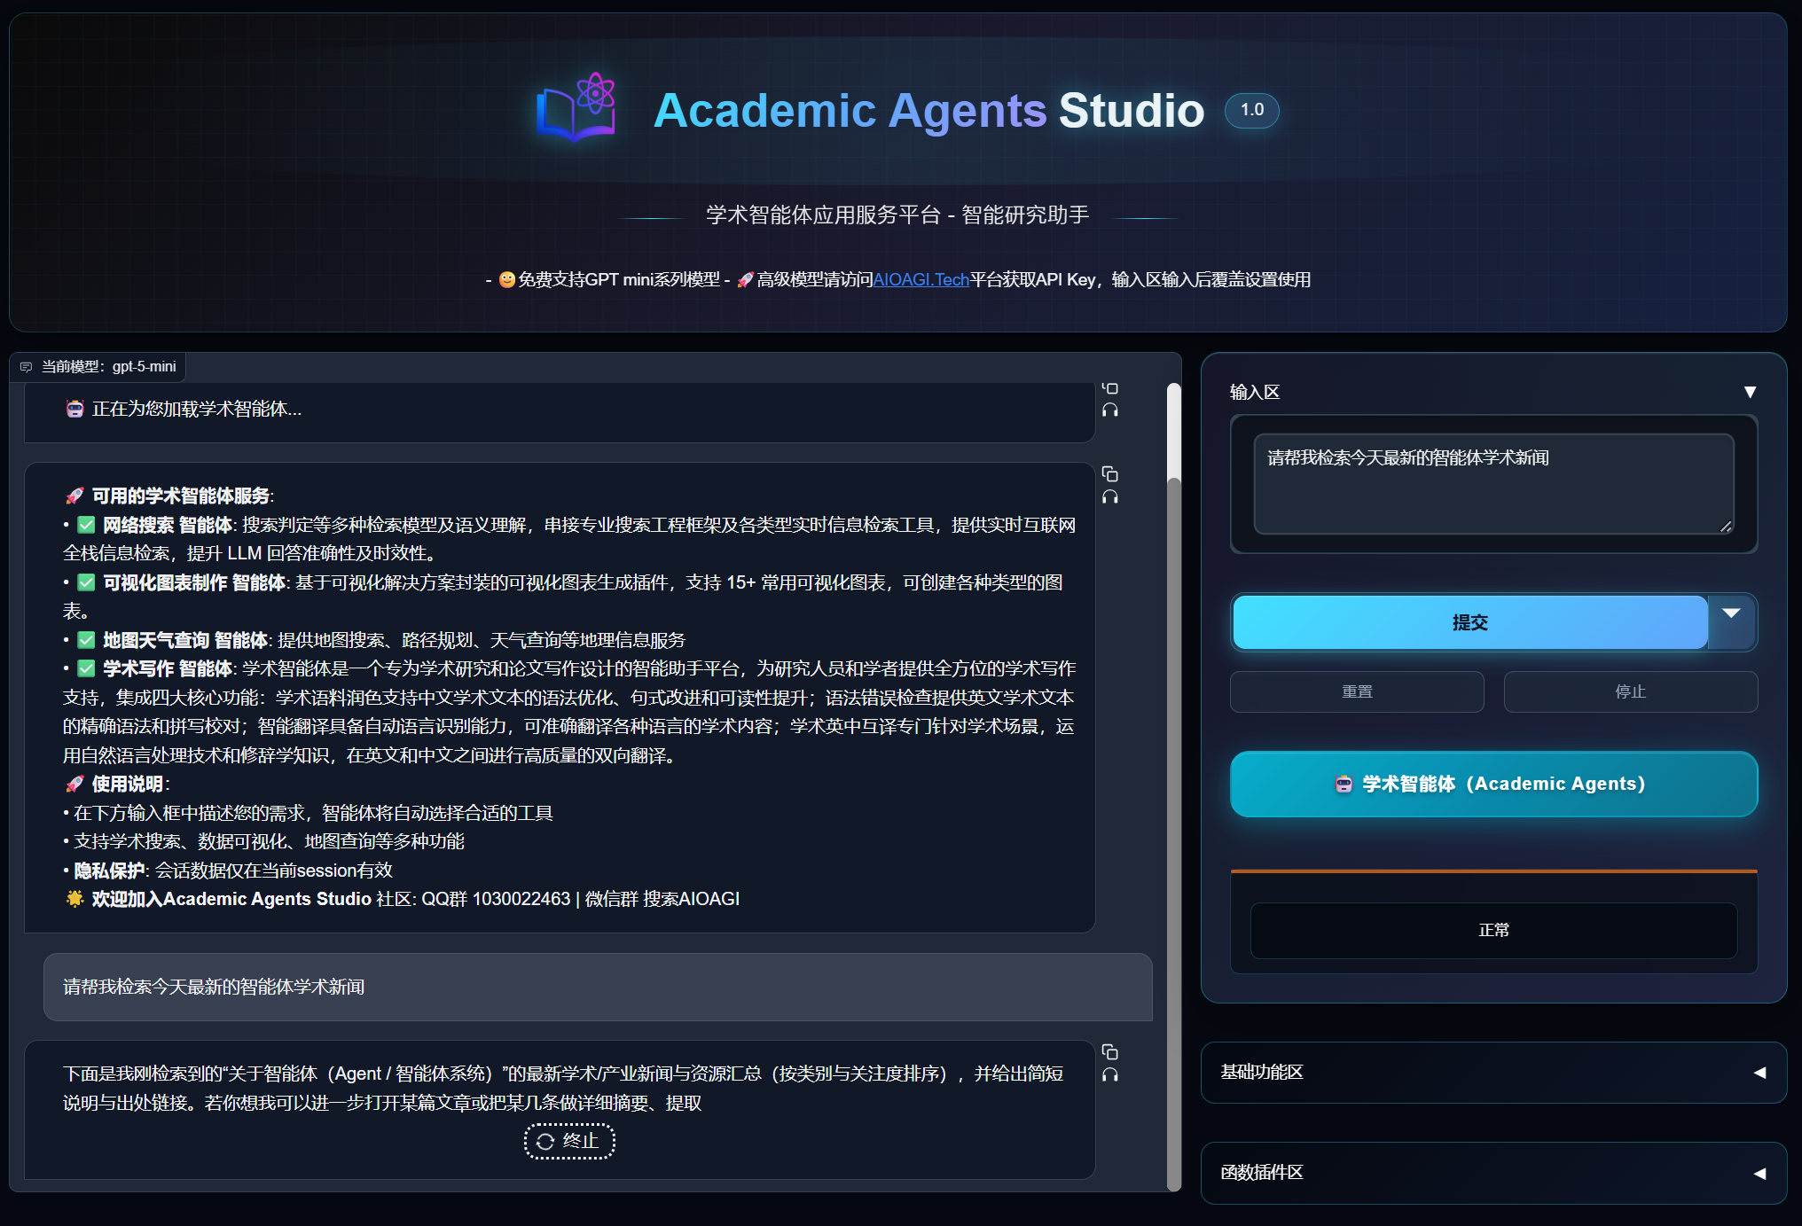The height and width of the screenshot is (1226, 1802).
Task: Collapse the 输入区 panel arrow
Action: (x=1750, y=392)
